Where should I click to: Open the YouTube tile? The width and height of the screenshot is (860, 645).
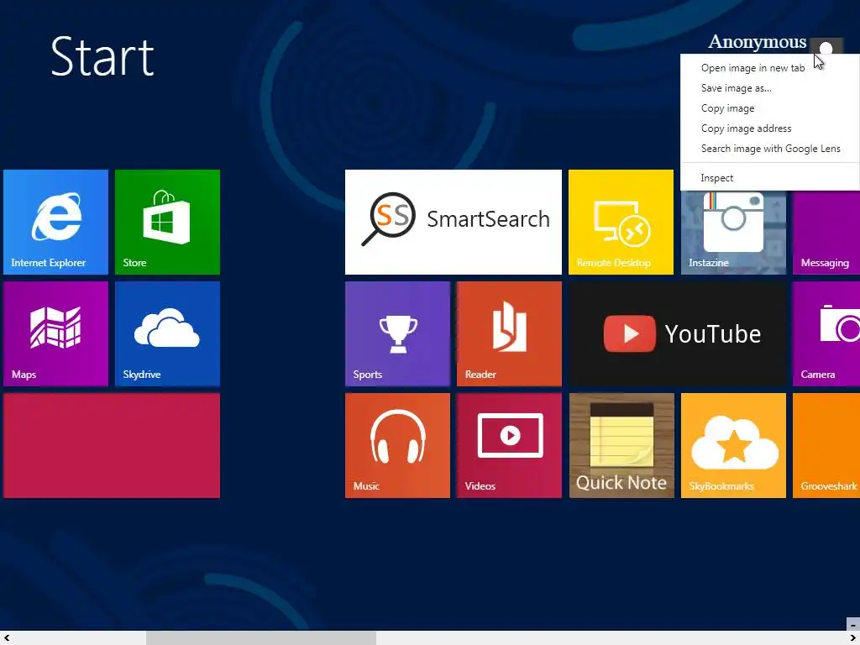[678, 333]
